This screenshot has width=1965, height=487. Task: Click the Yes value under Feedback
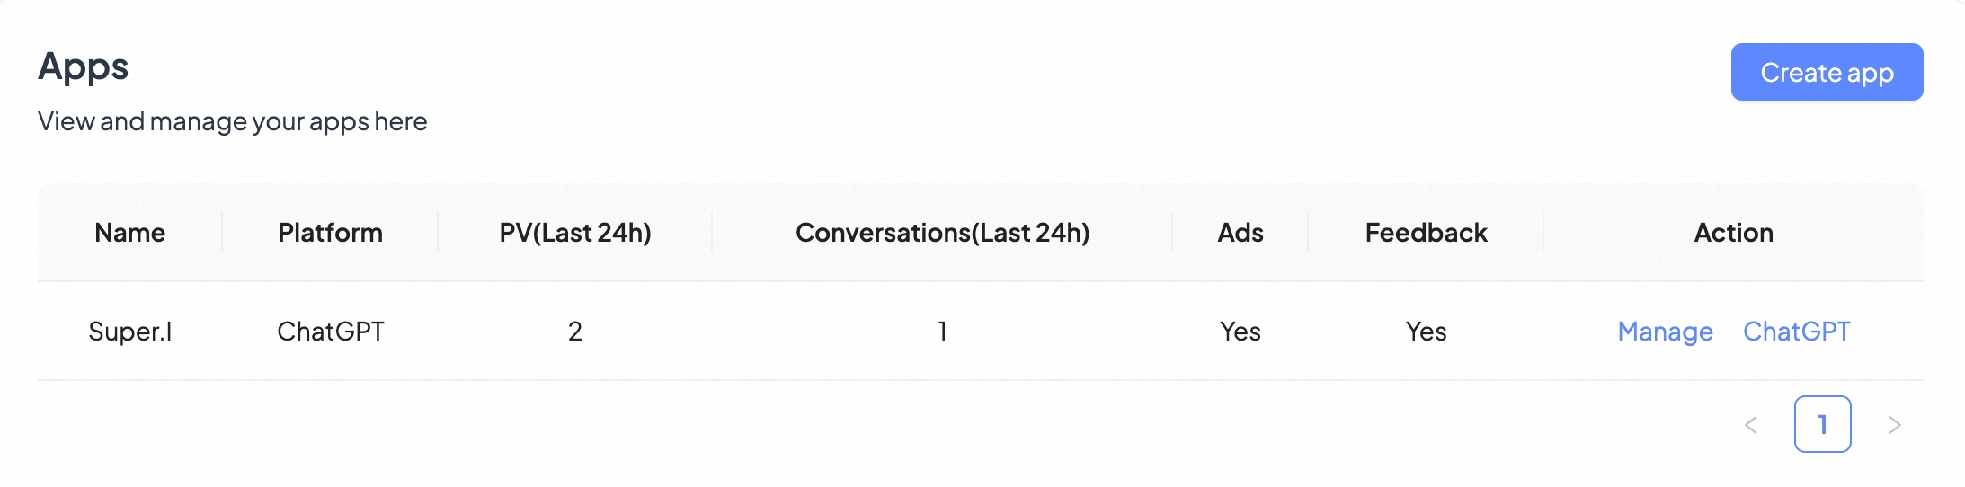coord(1426,332)
